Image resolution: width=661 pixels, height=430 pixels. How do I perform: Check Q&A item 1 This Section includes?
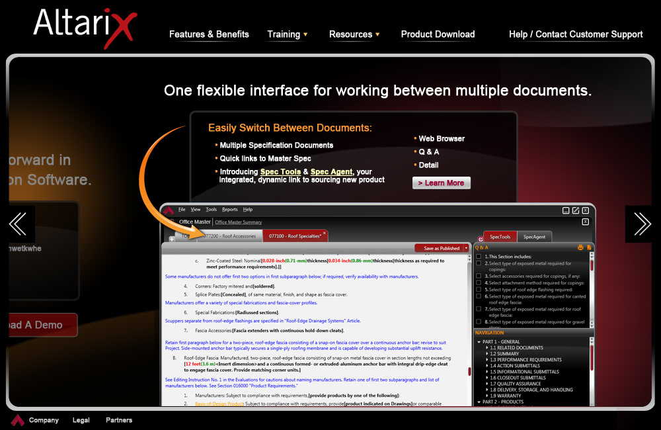coord(479,257)
